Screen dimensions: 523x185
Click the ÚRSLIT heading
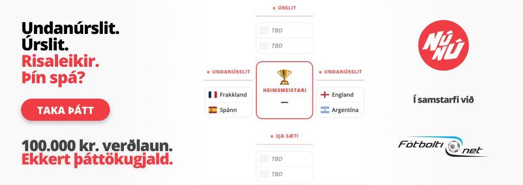tap(285, 8)
